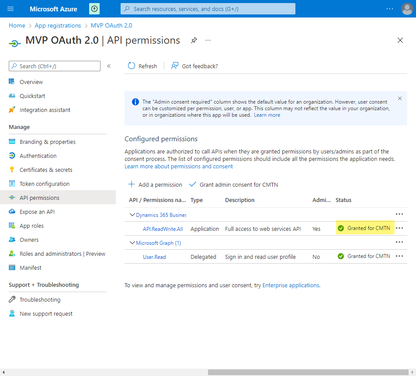
Task: Open Learn more link in info banner
Action: coord(267,115)
